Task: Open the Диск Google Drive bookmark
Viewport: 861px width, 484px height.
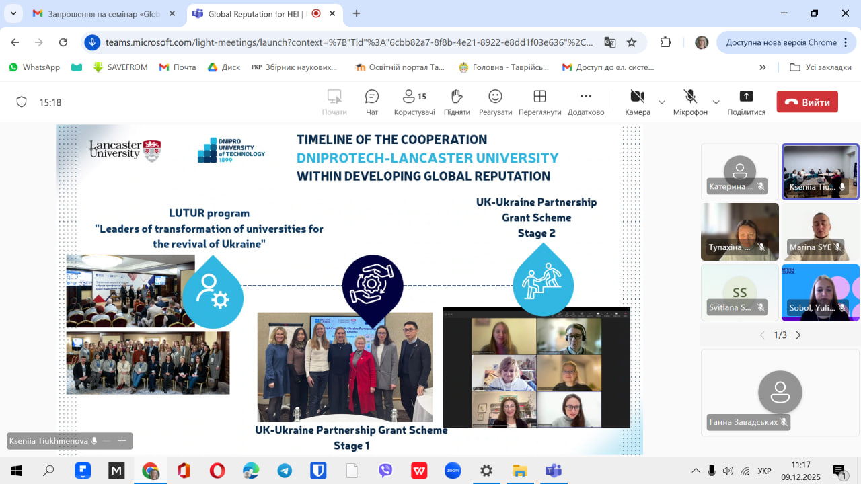Action: tap(224, 67)
